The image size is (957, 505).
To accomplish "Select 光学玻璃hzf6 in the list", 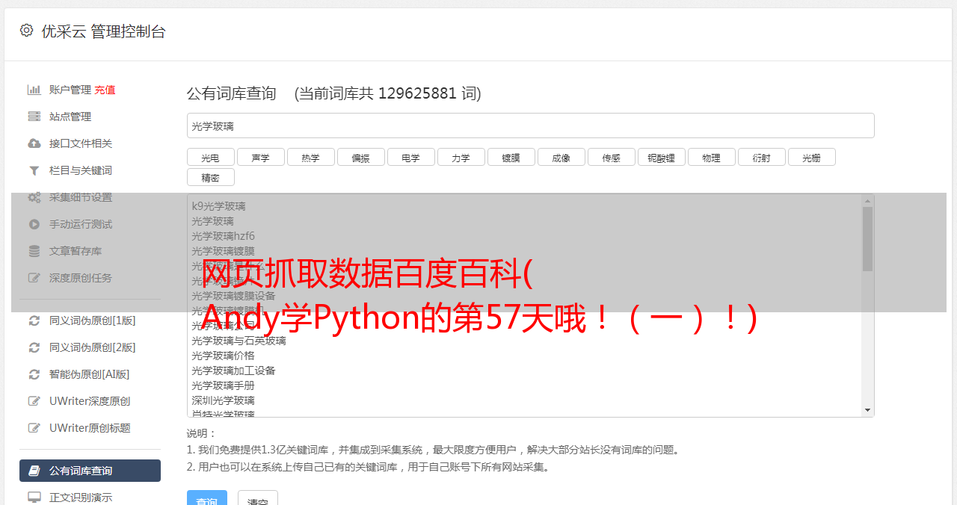I will point(525,236).
